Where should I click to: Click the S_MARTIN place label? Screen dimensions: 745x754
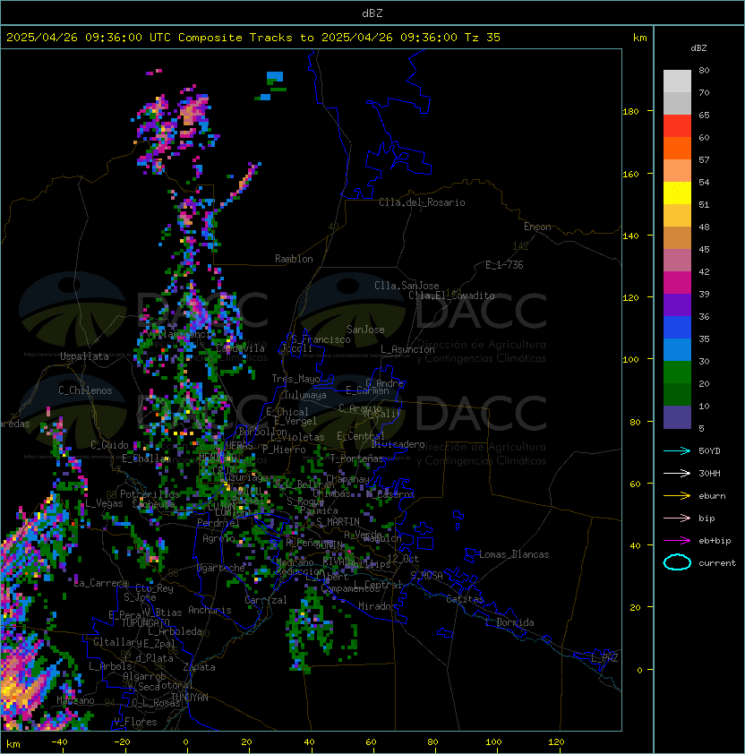coord(338,522)
